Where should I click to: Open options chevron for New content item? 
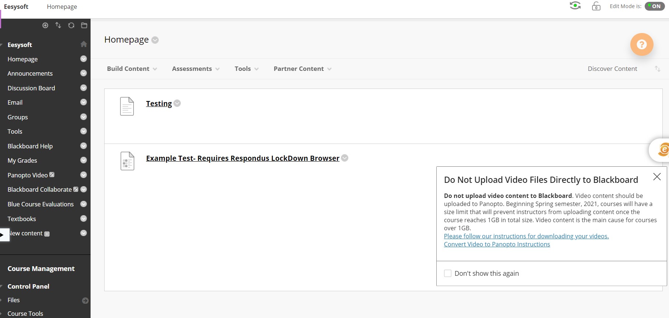coord(84,233)
